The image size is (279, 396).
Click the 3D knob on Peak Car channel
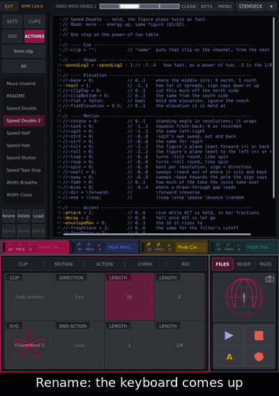click(x=149, y=245)
